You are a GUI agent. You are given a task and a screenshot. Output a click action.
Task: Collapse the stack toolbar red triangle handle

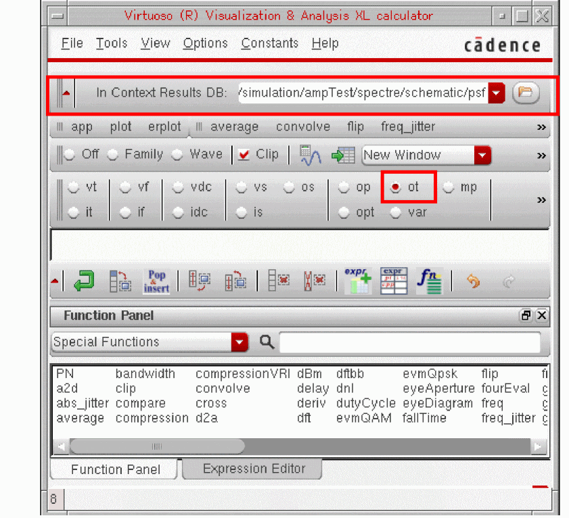click(x=55, y=281)
